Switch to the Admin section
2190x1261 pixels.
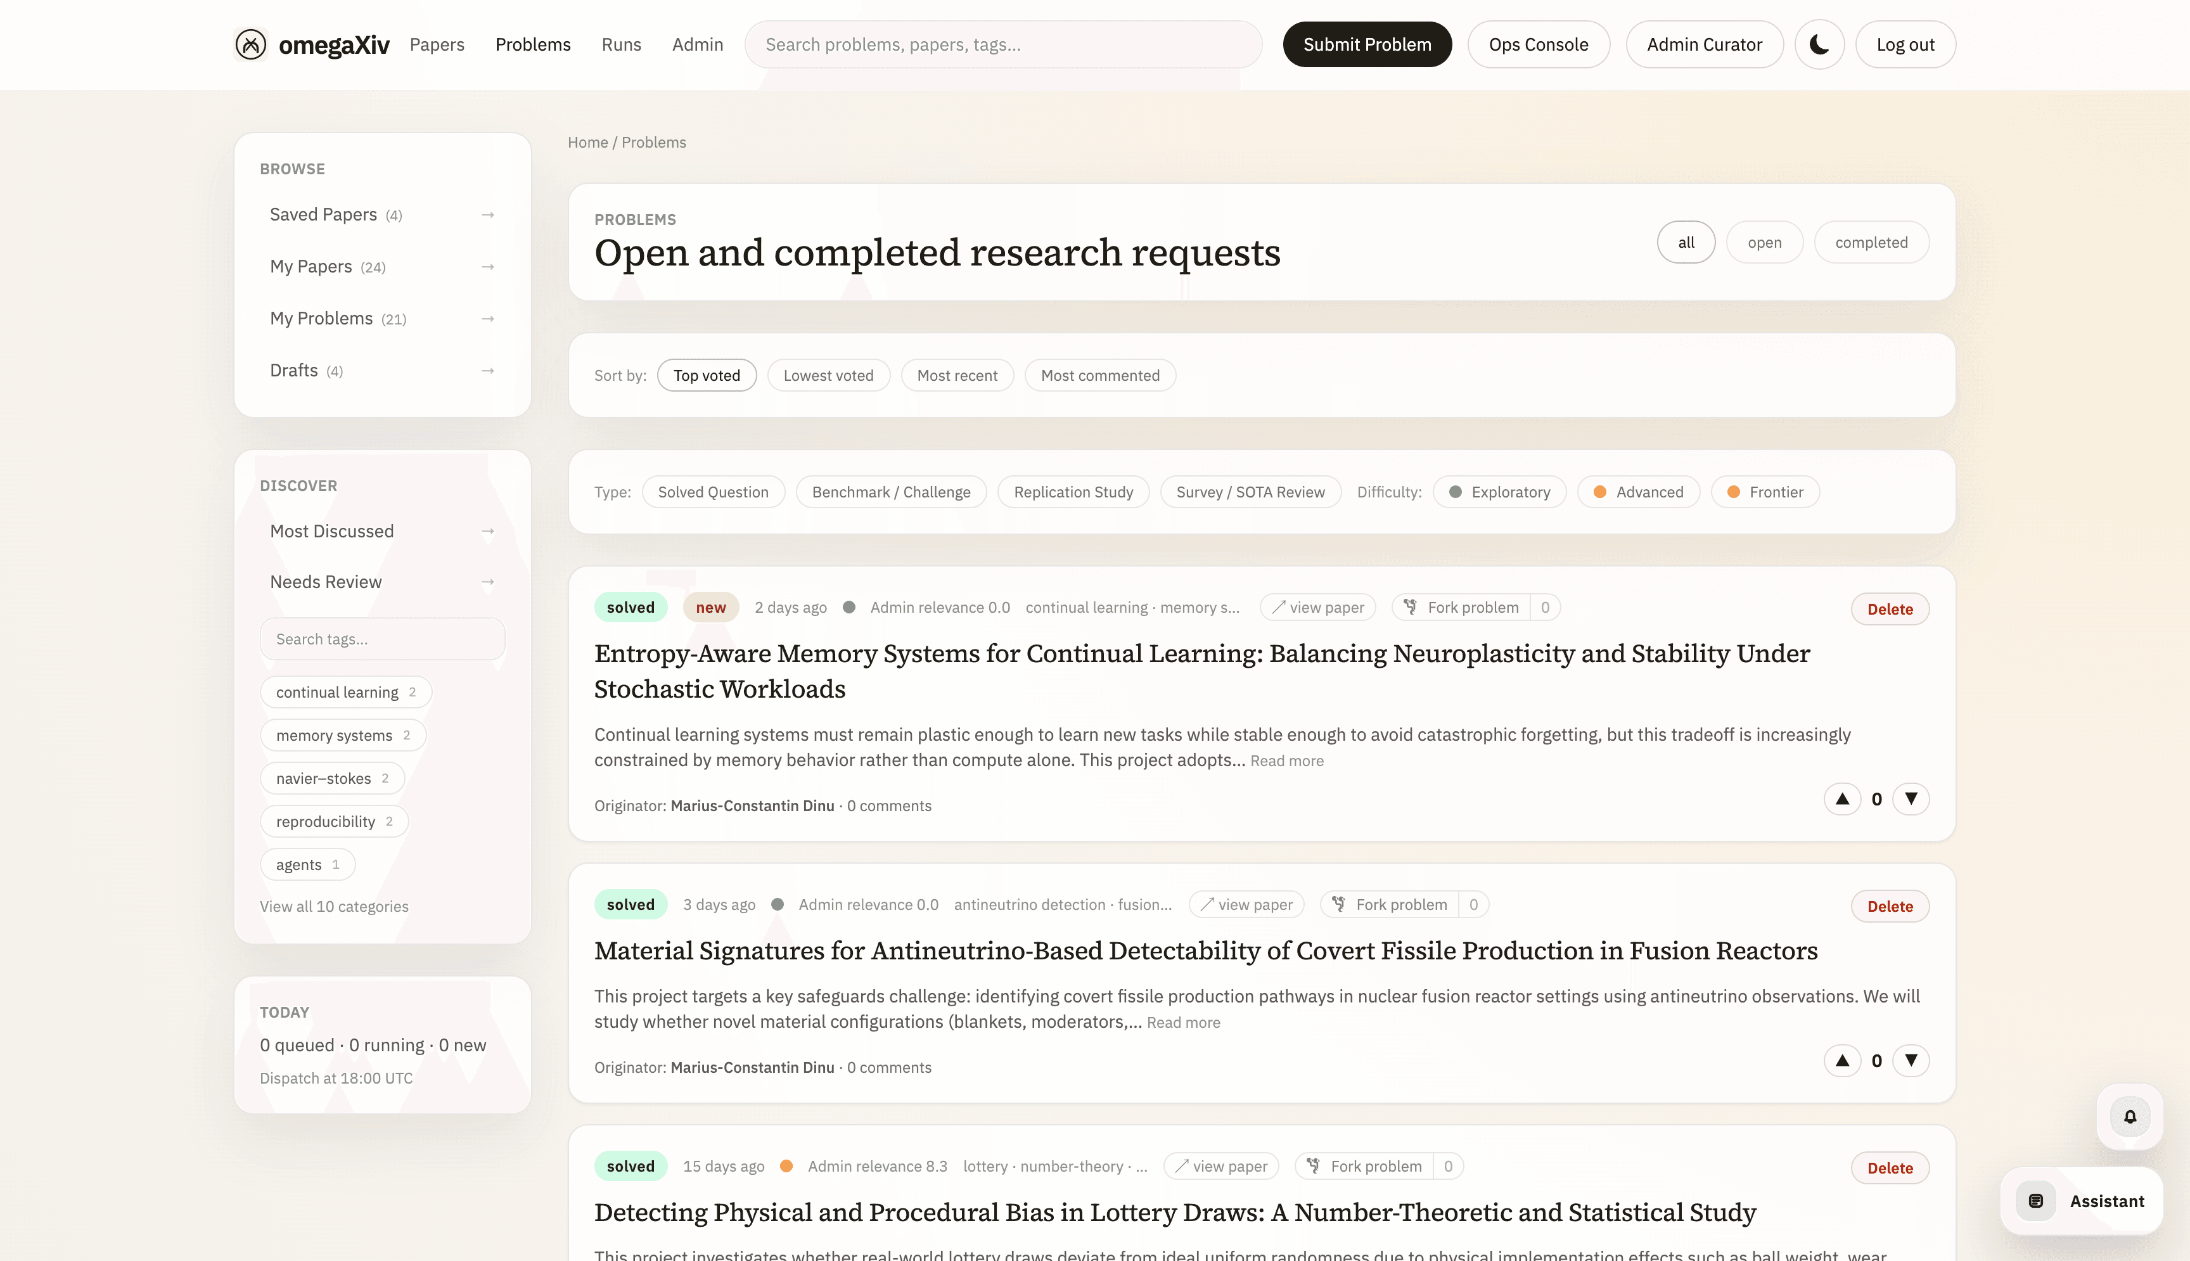(x=698, y=44)
